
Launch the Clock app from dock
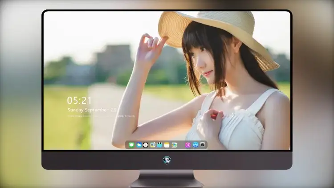tap(146, 145)
